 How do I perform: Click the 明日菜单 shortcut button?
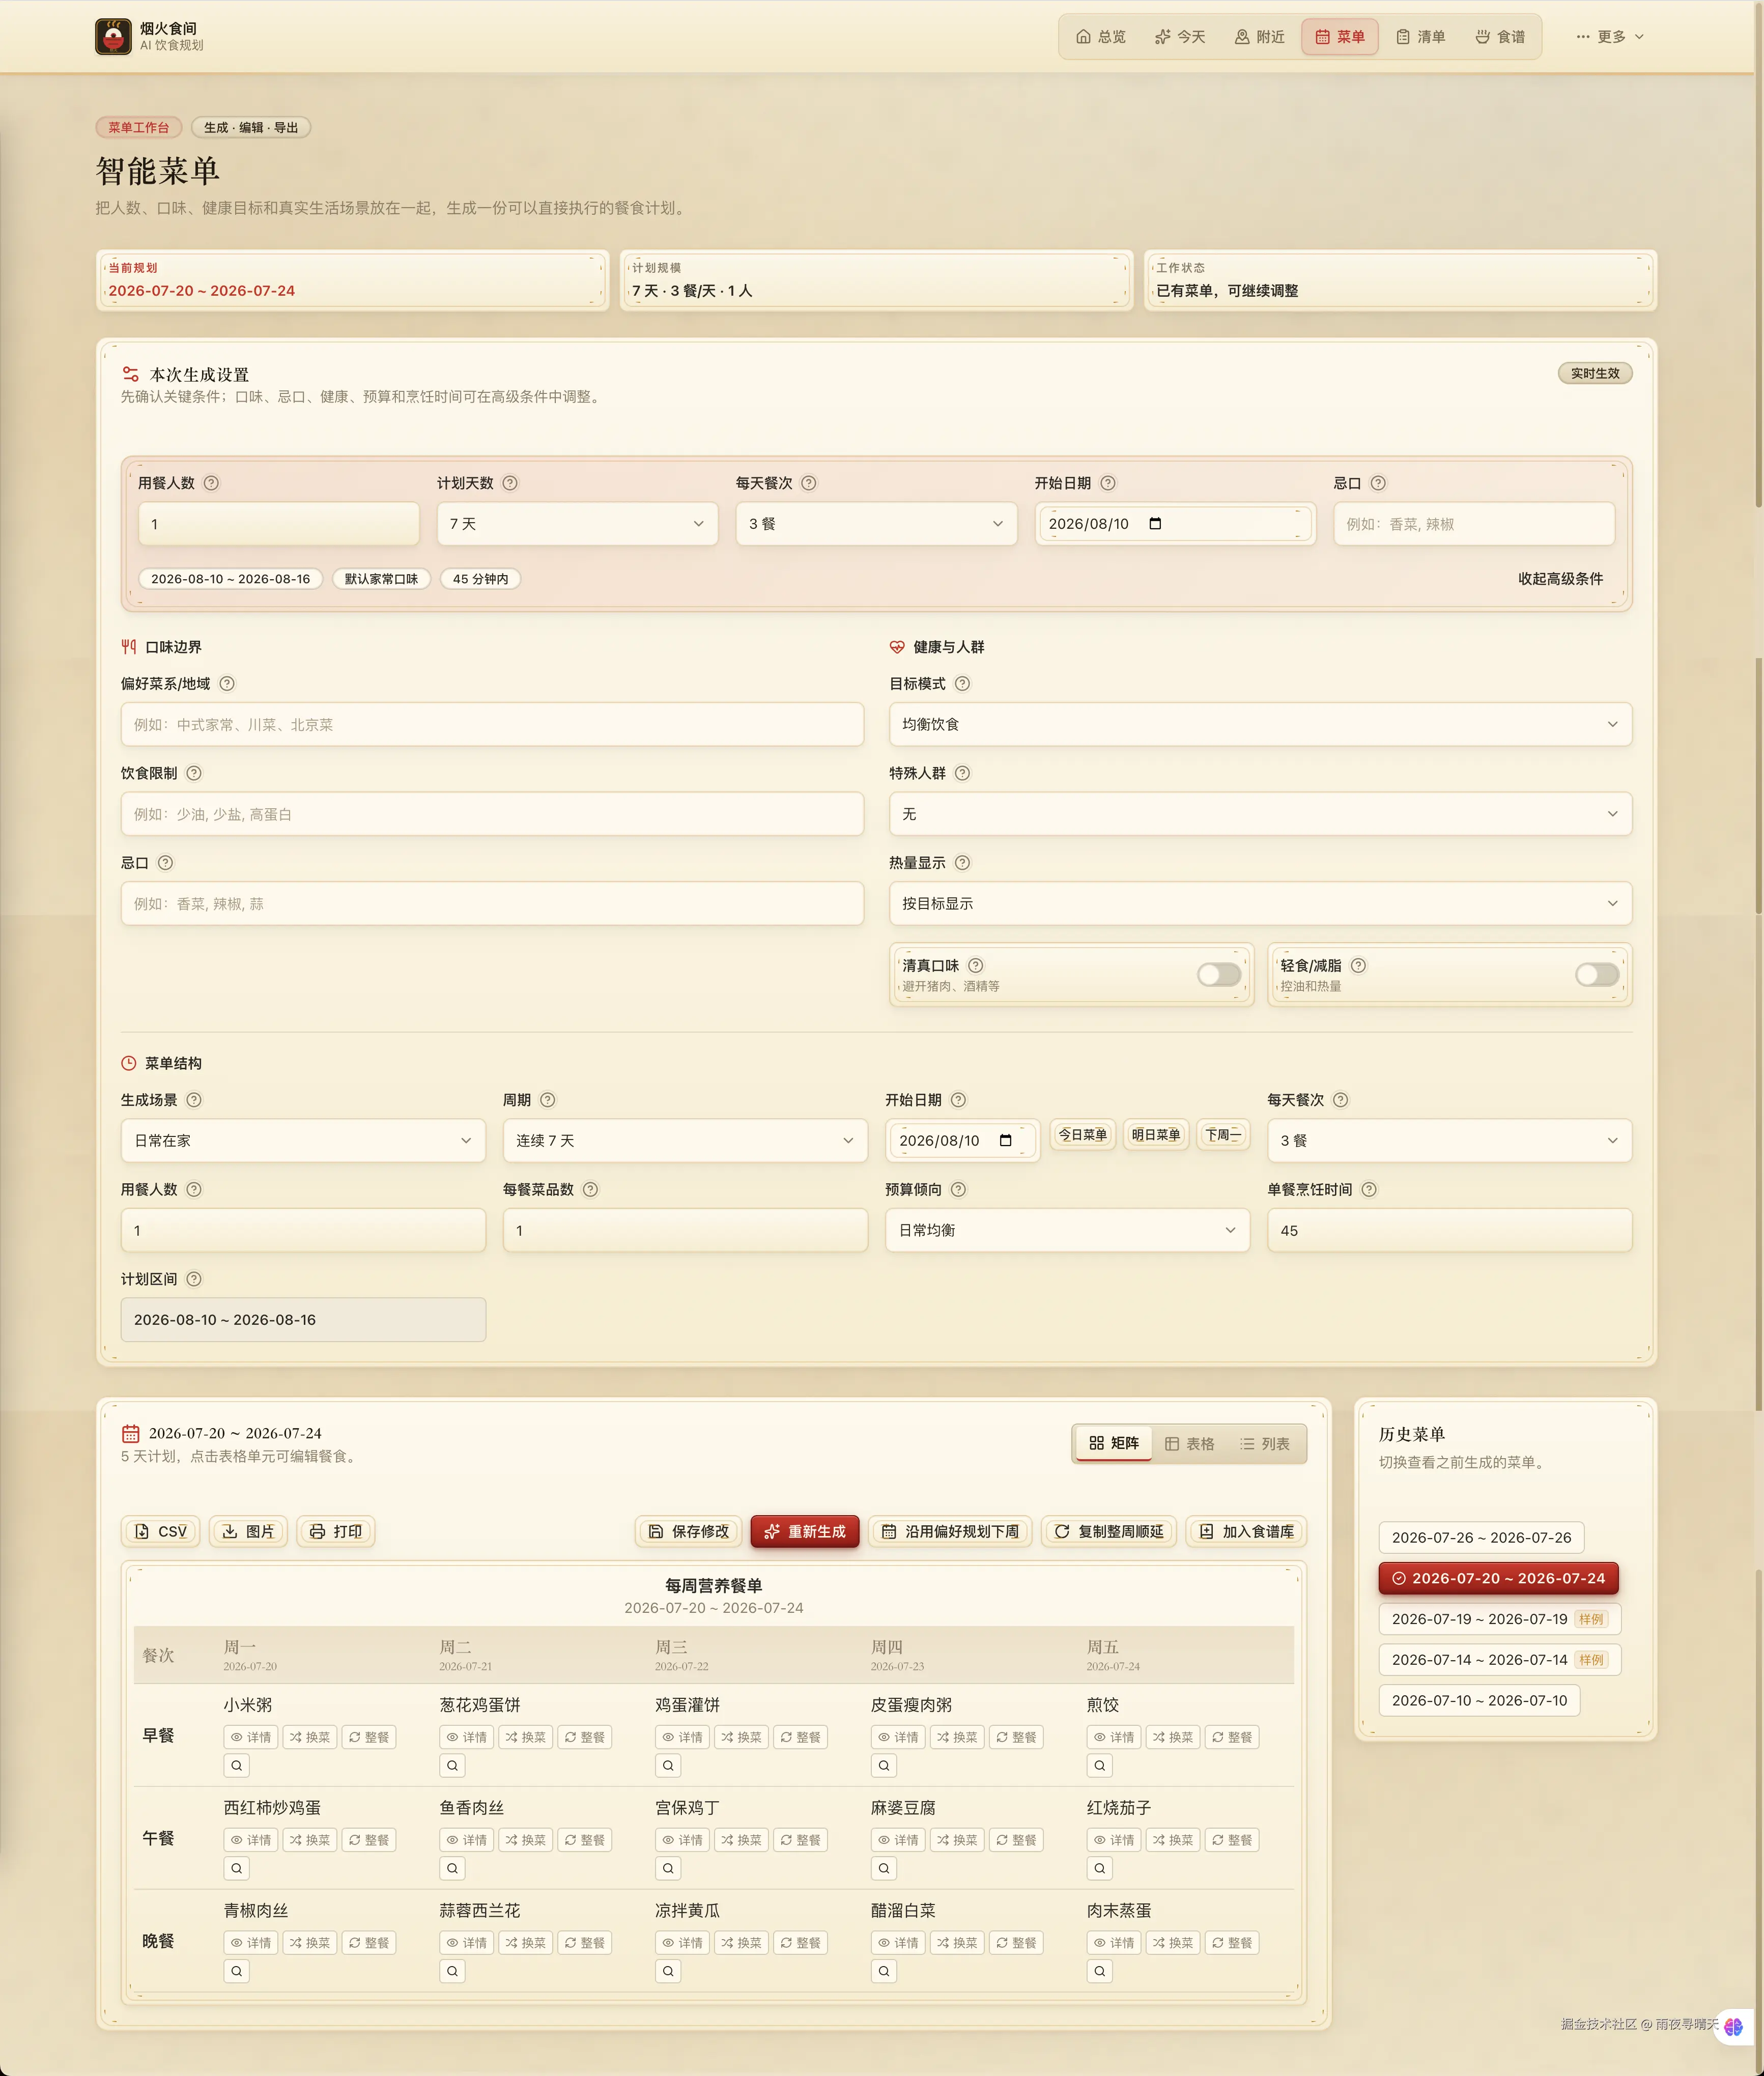(x=1156, y=1135)
